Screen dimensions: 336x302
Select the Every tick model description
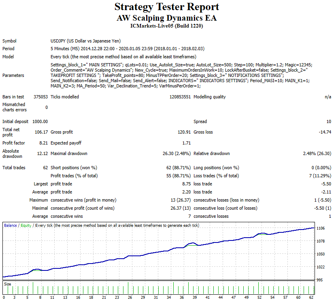pos(123,57)
